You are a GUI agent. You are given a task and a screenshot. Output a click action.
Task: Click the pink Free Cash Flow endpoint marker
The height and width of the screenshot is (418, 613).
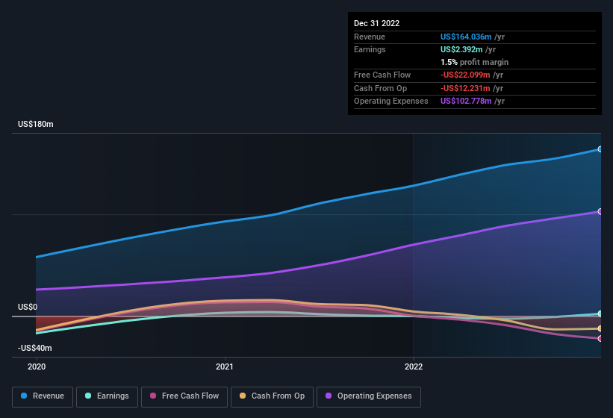click(x=600, y=338)
